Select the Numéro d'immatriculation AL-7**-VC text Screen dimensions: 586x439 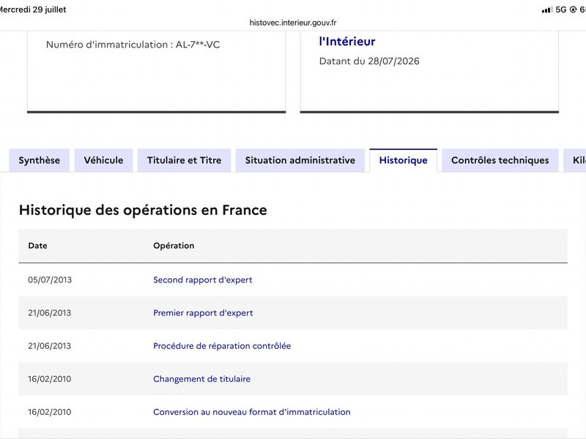click(x=133, y=45)
